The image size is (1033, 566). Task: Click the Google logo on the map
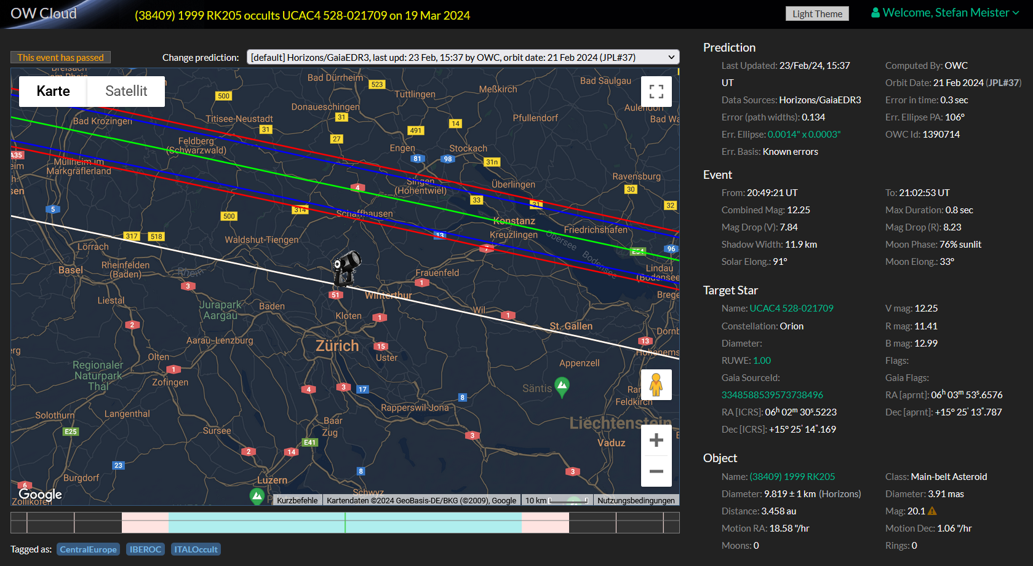point(40,494)
